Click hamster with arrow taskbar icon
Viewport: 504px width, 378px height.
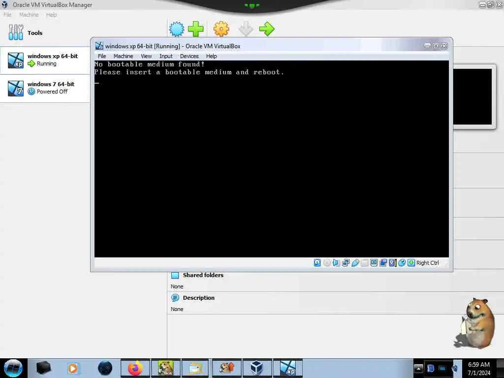point(226,368)
